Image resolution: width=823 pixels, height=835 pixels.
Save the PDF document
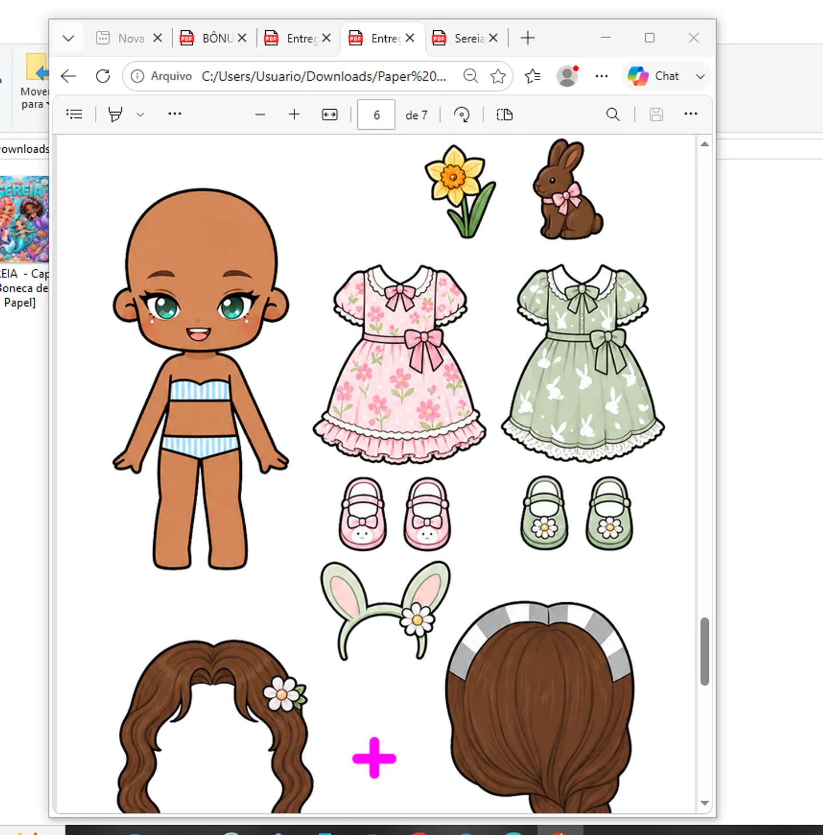click(656, 114)
